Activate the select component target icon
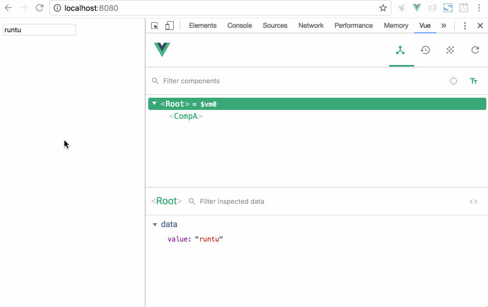Viewport: 488px width, 307px height. tap(454, 81)
